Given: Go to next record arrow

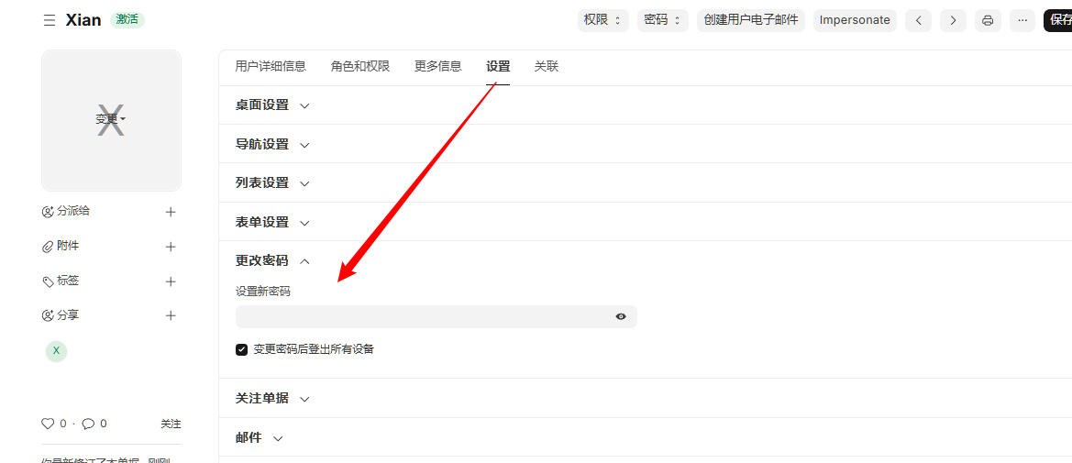Looking at the screenshot, I should pyautogui.click(x=953, y=20).
